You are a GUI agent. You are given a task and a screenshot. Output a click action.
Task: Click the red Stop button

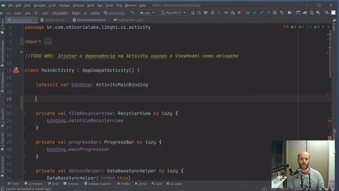pyautogui.click(x=239, y=13)
